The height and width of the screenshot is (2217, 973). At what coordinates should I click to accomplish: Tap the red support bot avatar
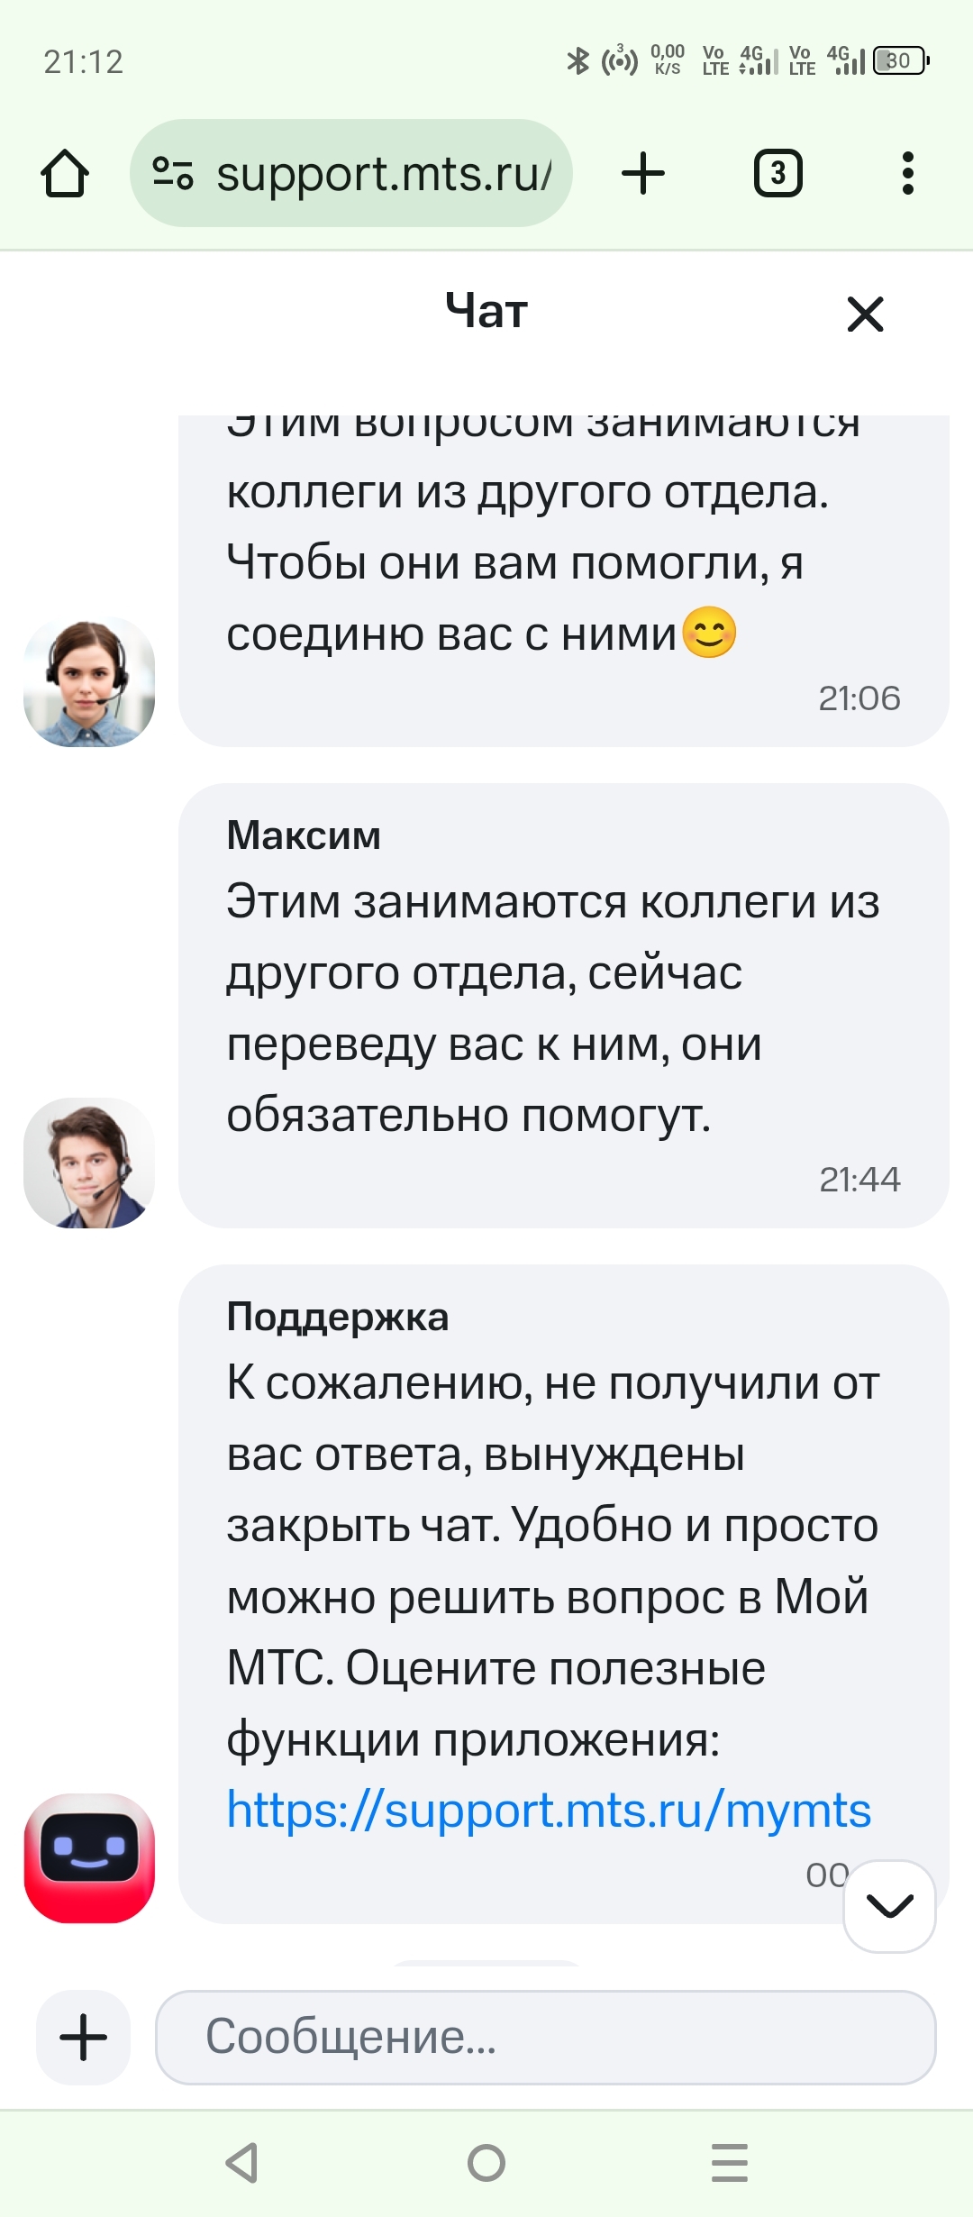point(89,1858)
